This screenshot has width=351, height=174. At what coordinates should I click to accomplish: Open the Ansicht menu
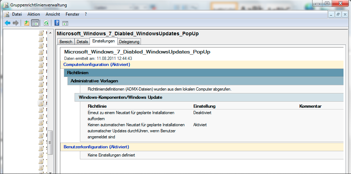[x=53, y=14]
